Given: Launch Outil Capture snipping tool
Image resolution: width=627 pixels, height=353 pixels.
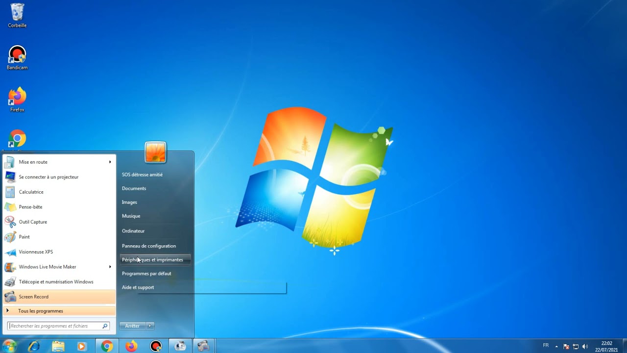Looking at the screenshot, I should tap(59, 222).
